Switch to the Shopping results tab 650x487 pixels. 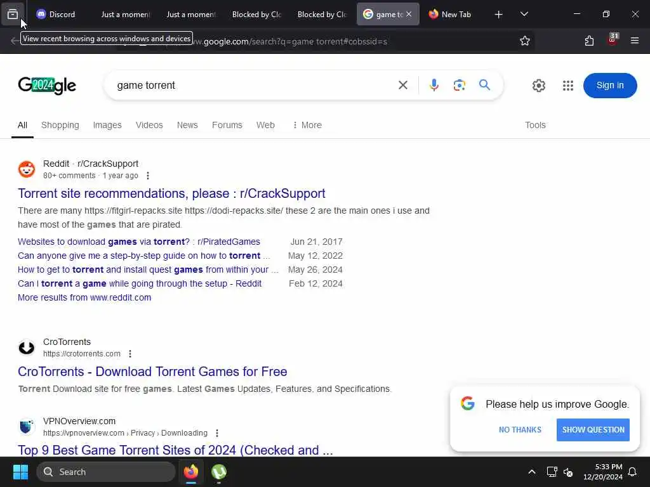point(60,125)
